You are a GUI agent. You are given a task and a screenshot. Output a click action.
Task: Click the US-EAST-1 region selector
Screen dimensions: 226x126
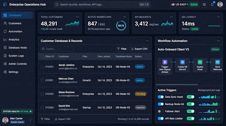tap(184, 4)
